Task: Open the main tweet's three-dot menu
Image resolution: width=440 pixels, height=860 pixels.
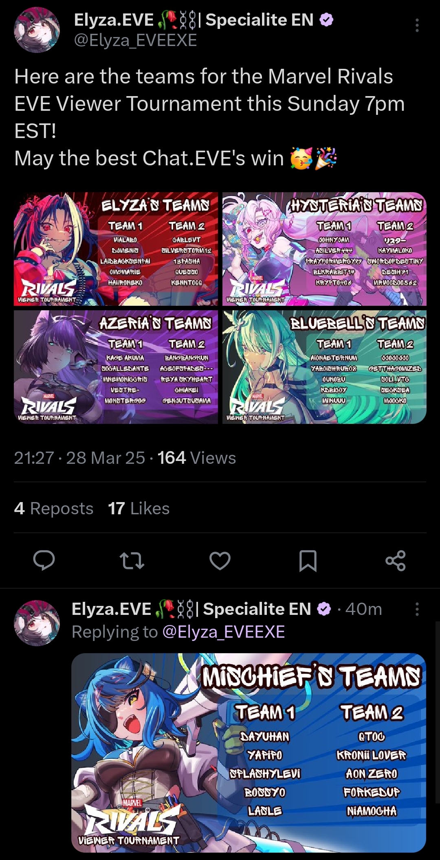Action: (x=417, y=25)
